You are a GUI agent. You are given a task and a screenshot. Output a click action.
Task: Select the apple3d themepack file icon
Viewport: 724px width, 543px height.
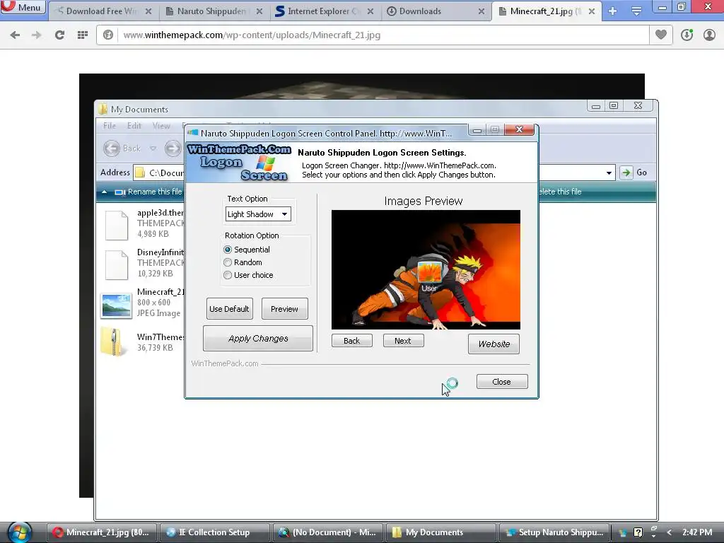pos(117,226)
